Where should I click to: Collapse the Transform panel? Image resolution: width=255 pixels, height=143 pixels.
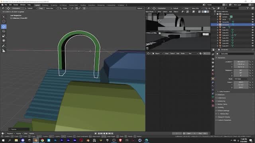[222, 58]
